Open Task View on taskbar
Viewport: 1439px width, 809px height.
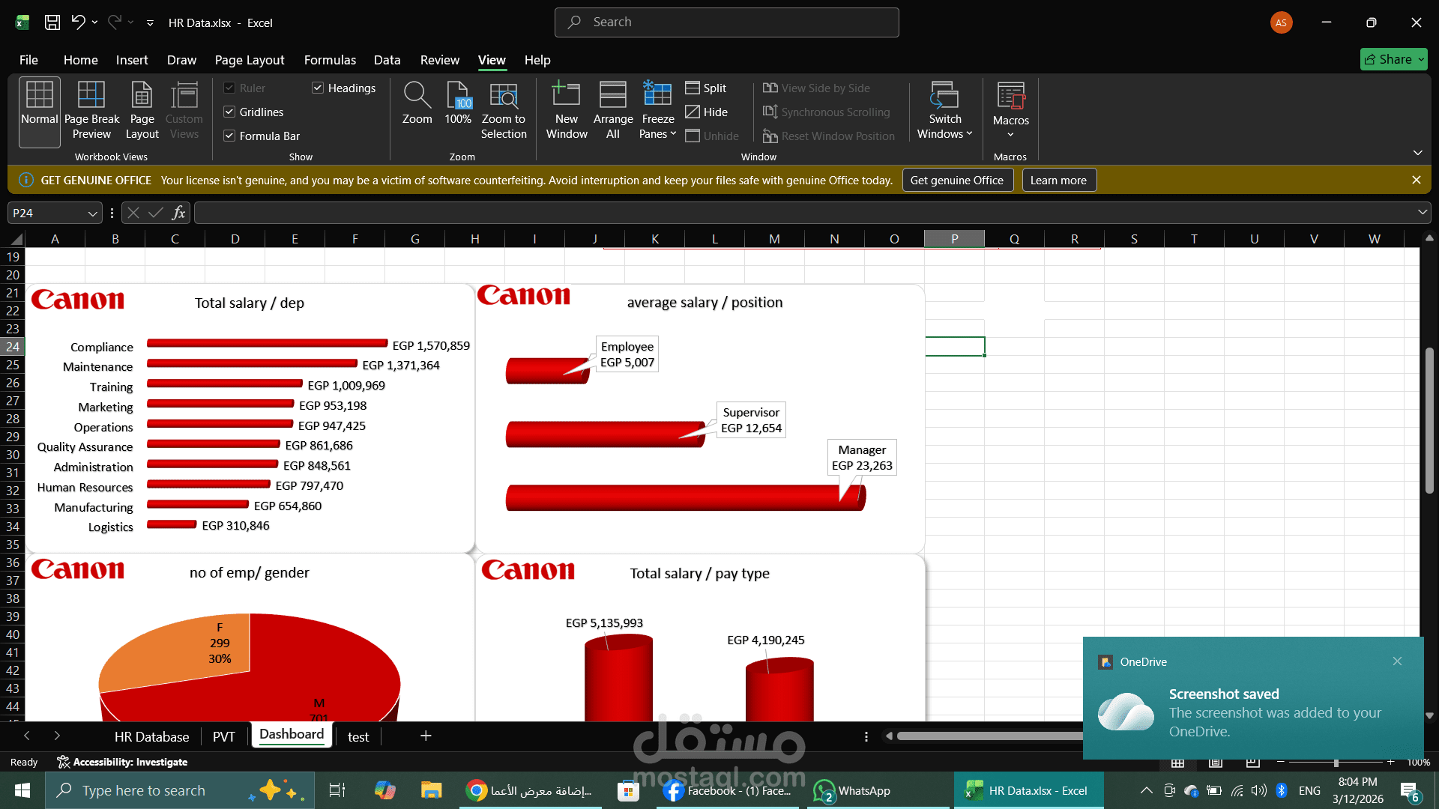click(x=337, y=790)
